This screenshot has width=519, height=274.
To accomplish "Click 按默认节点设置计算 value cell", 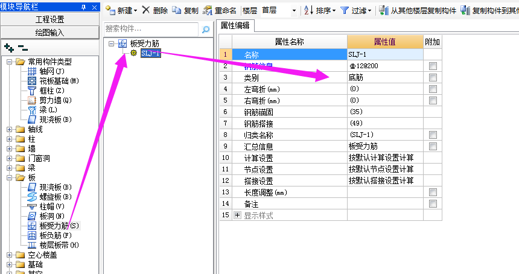I will [385, 170].
